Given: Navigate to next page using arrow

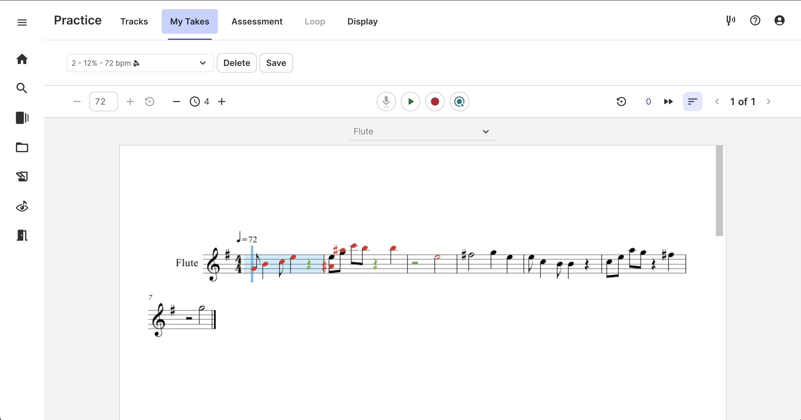Looking at the screenshot, I should [x=769, y=102].
